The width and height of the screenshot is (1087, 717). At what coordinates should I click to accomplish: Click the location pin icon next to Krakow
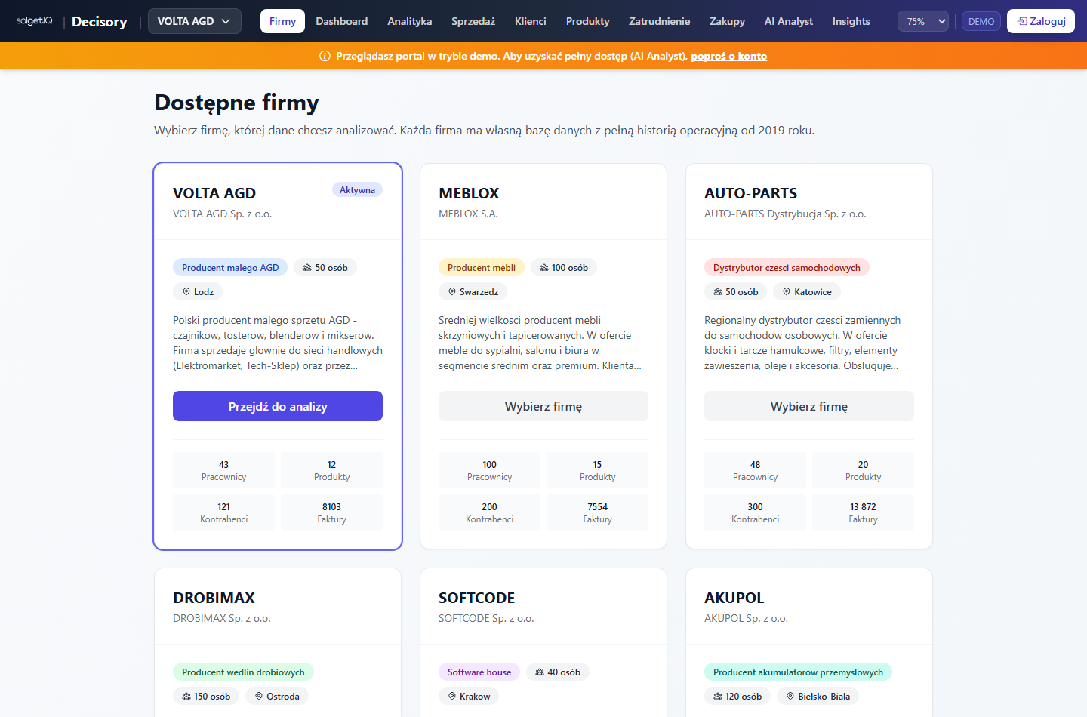point(452,697)
